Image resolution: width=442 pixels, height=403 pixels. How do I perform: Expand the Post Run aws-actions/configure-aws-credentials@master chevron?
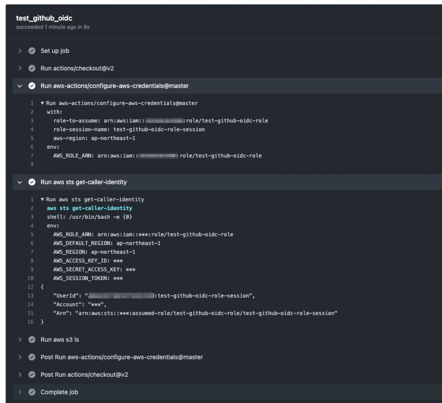coord(20,357)
